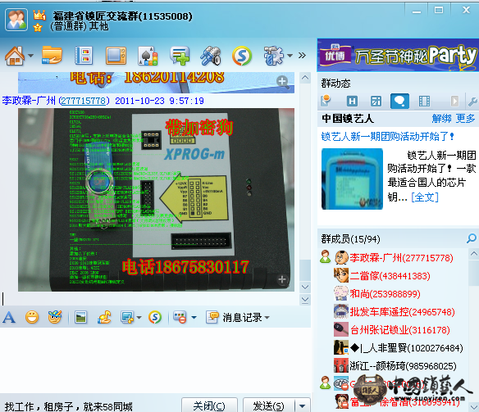Click the tab strip next arrow
Viewport: 479px width, 412px height.
(454, 101)
